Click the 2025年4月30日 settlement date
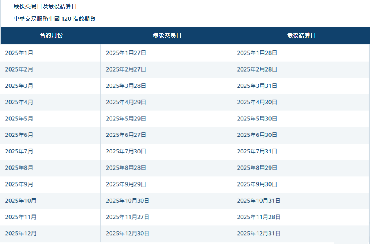This screenshot has width=370, height=244. click(x=257, y=102)
